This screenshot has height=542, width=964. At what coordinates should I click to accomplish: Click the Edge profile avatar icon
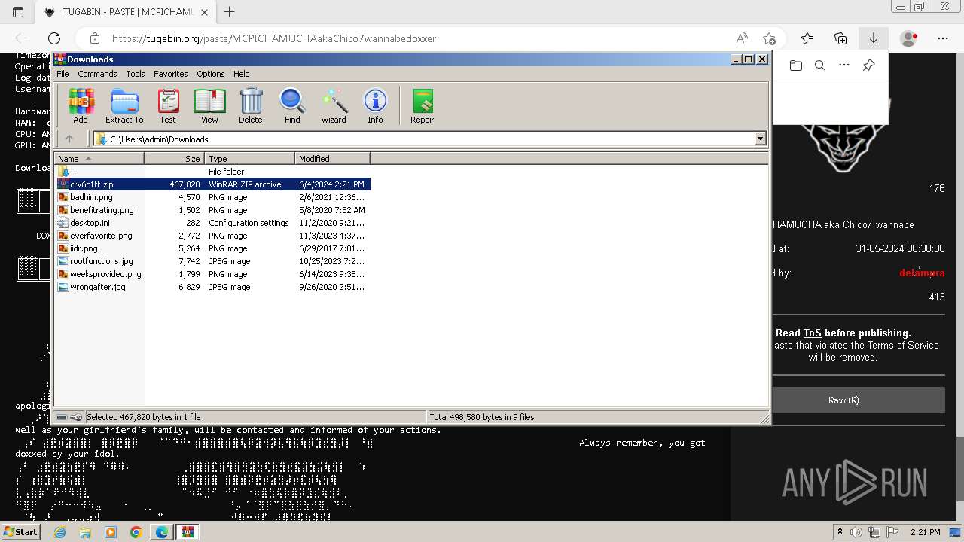909,38
